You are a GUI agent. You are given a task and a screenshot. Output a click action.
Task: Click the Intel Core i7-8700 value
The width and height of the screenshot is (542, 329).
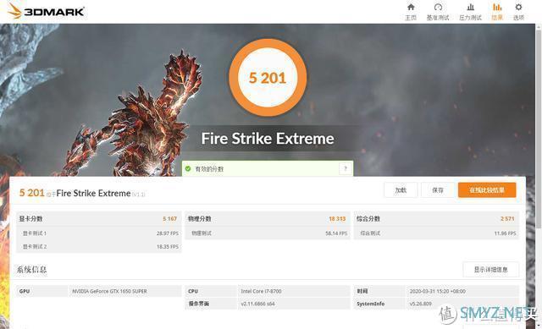click(x=261, y=291)
